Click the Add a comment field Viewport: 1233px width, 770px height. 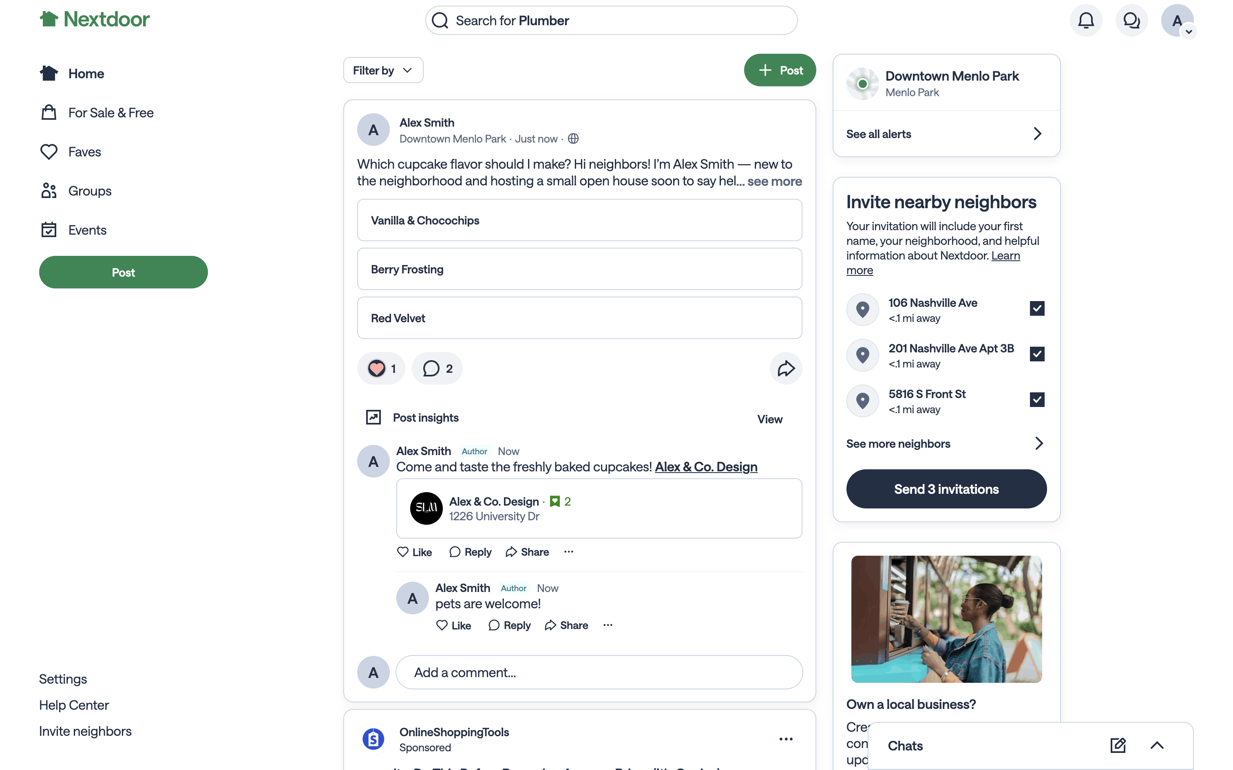pyautogui.click(x=599, y=672)
